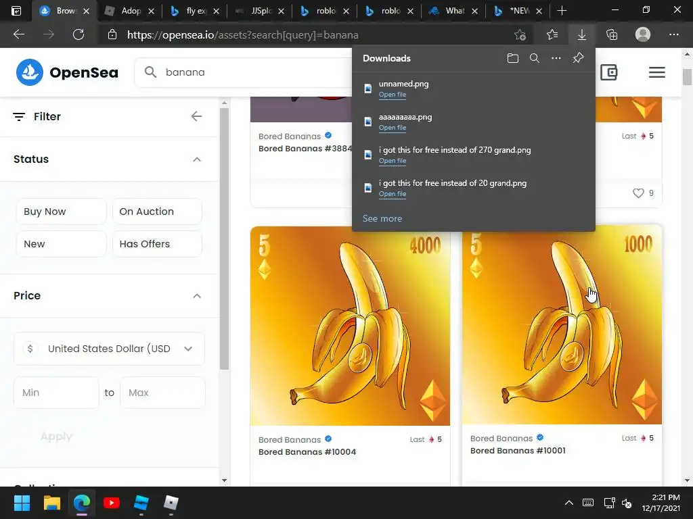Click the page vertical scrollbar thumb
693x519 pixels.
(x=687, y=77)
